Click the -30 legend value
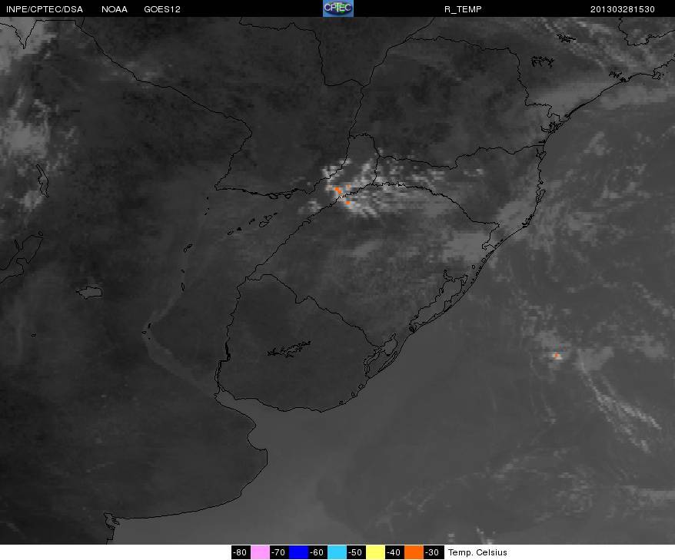The image size is (675, 560). (432, 552)
